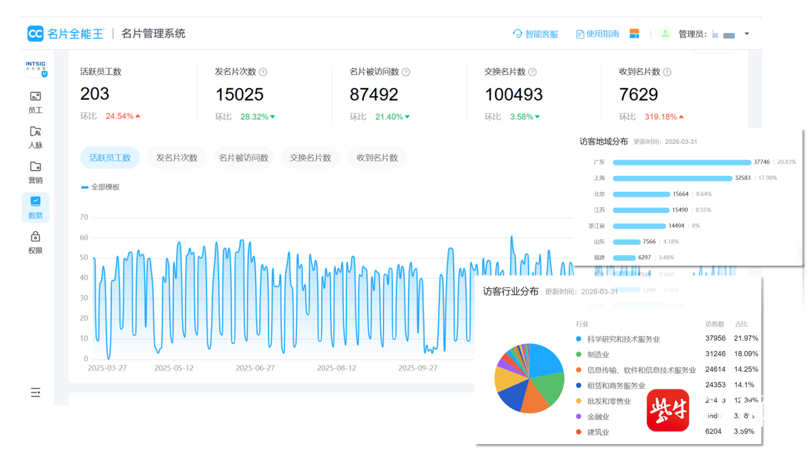Image resolution: width=809 pixels, height=450 pixels.
Task: Collapse the sidebar using bottom menu icon
Action: coord(35,392)
